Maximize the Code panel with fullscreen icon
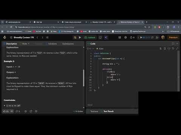Image resolution: width=181 pixels, height=135 pixels. (173, 43)
